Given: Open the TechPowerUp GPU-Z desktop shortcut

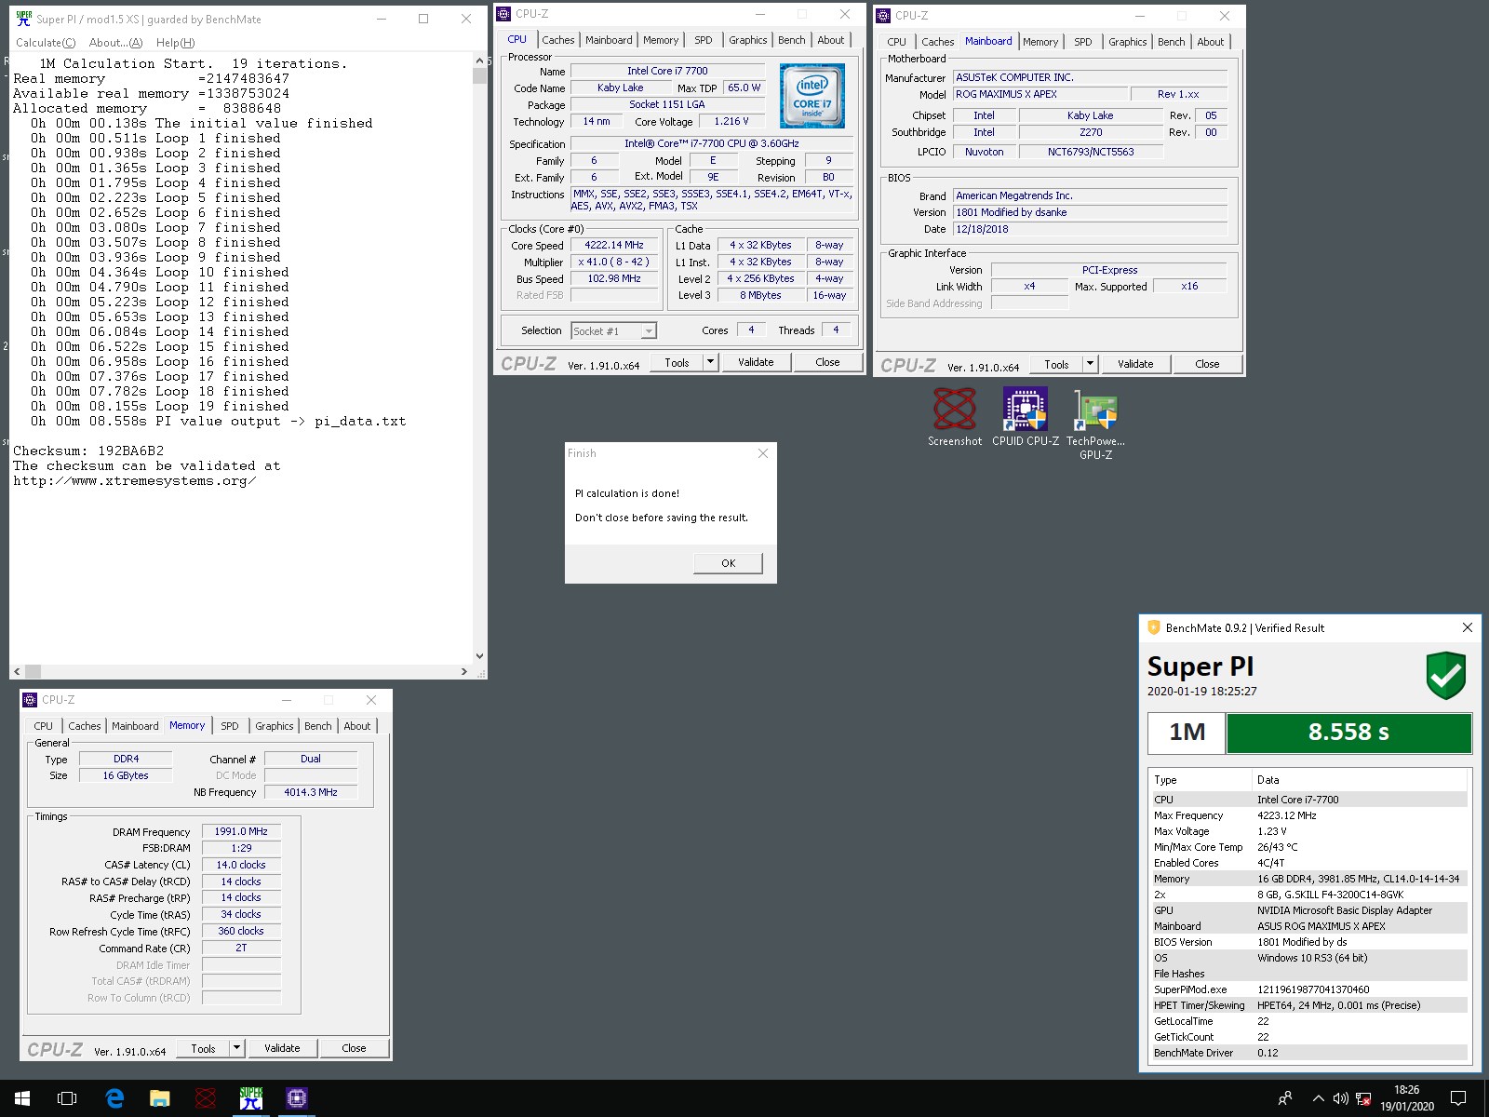Looking at the screenshot, I should click(x=1095, y=424).
